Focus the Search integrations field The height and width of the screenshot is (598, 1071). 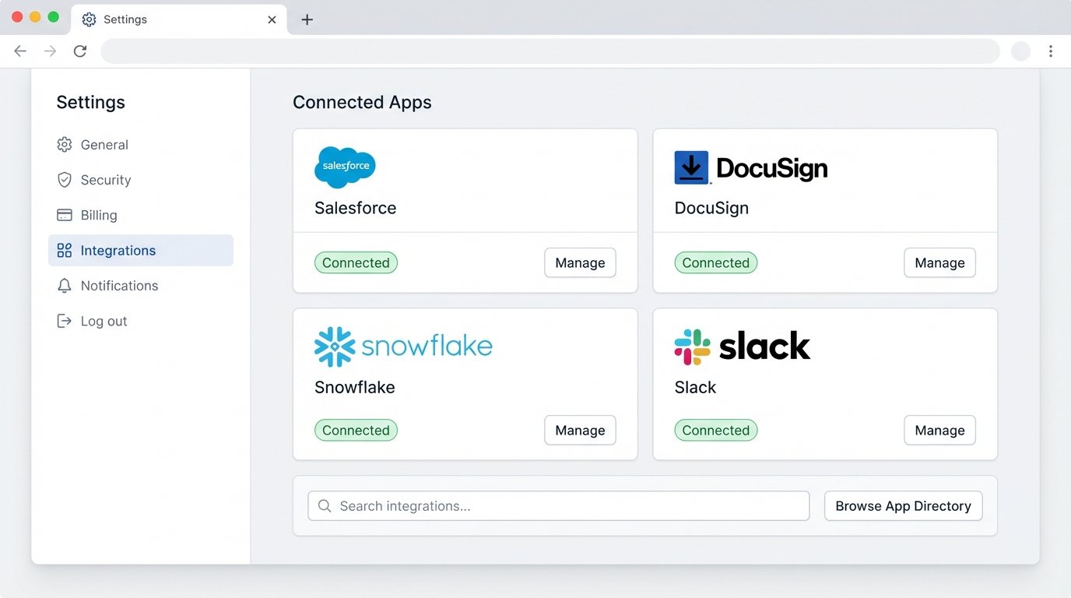pyautogui.click(x=568, y=506)
